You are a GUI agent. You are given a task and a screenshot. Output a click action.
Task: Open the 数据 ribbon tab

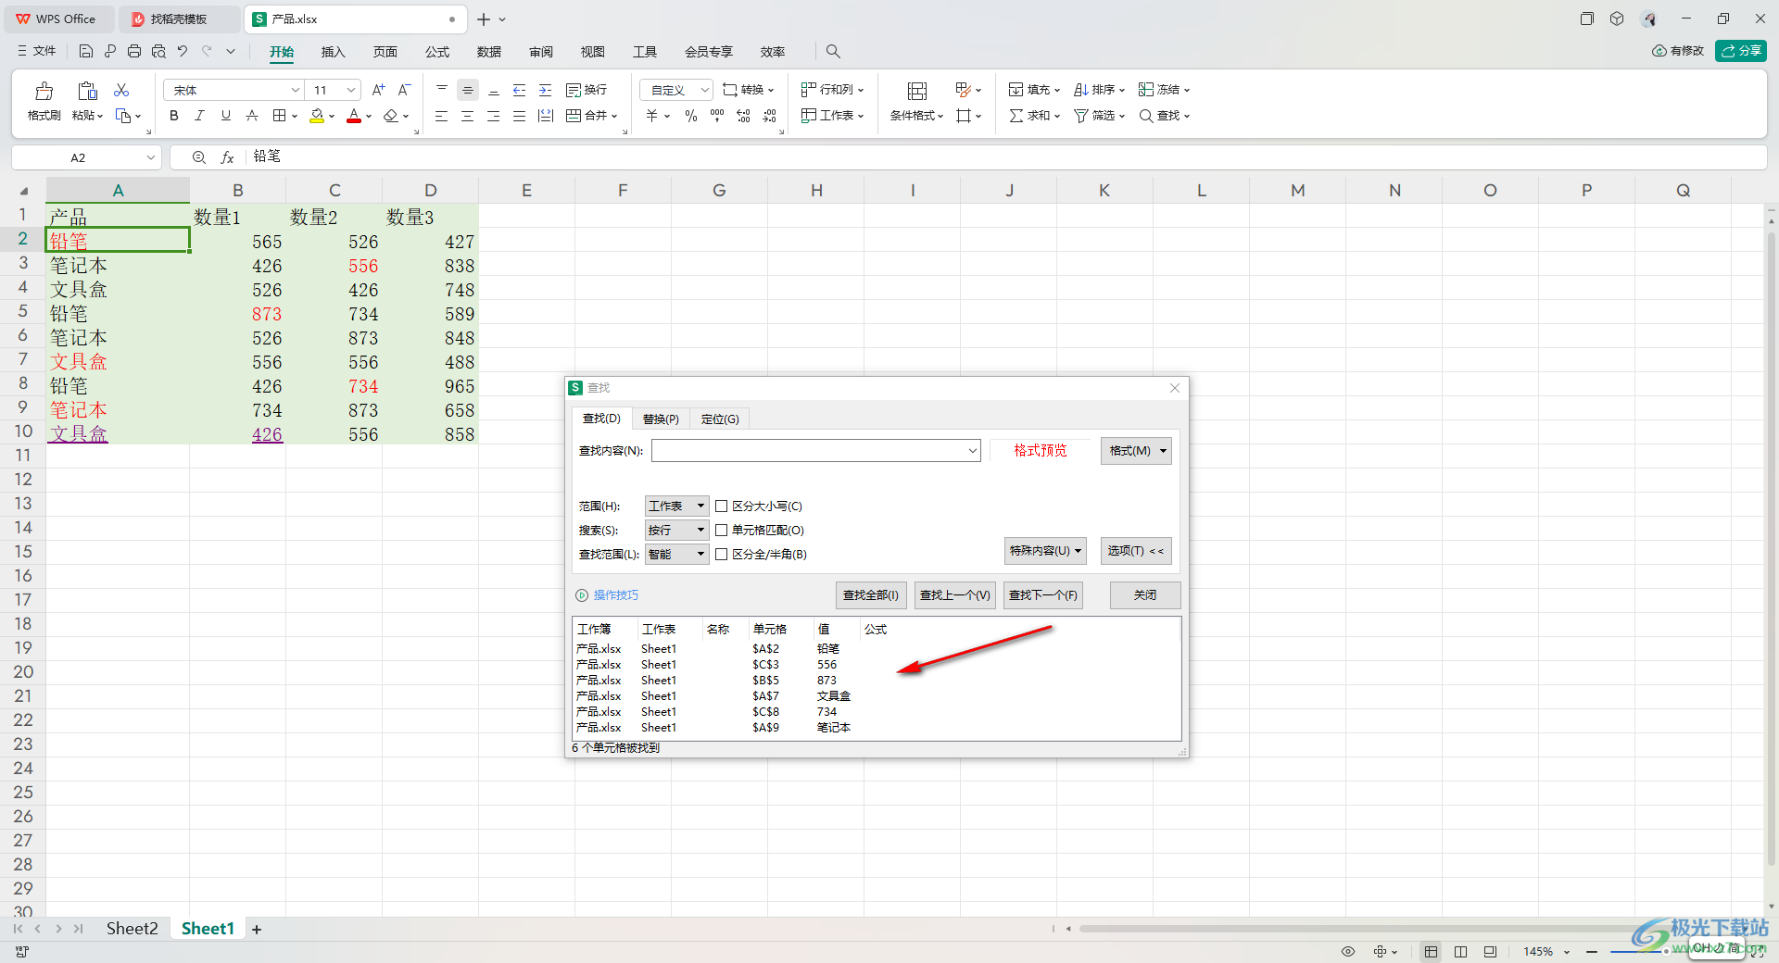click(x=489, y=52)
